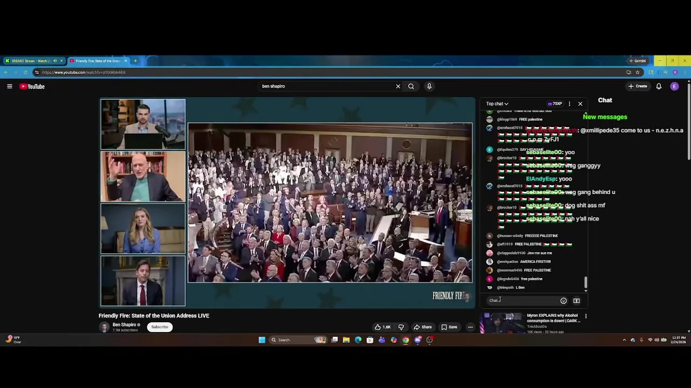Close the SNEAKO Stream tab

pos(62,61)
